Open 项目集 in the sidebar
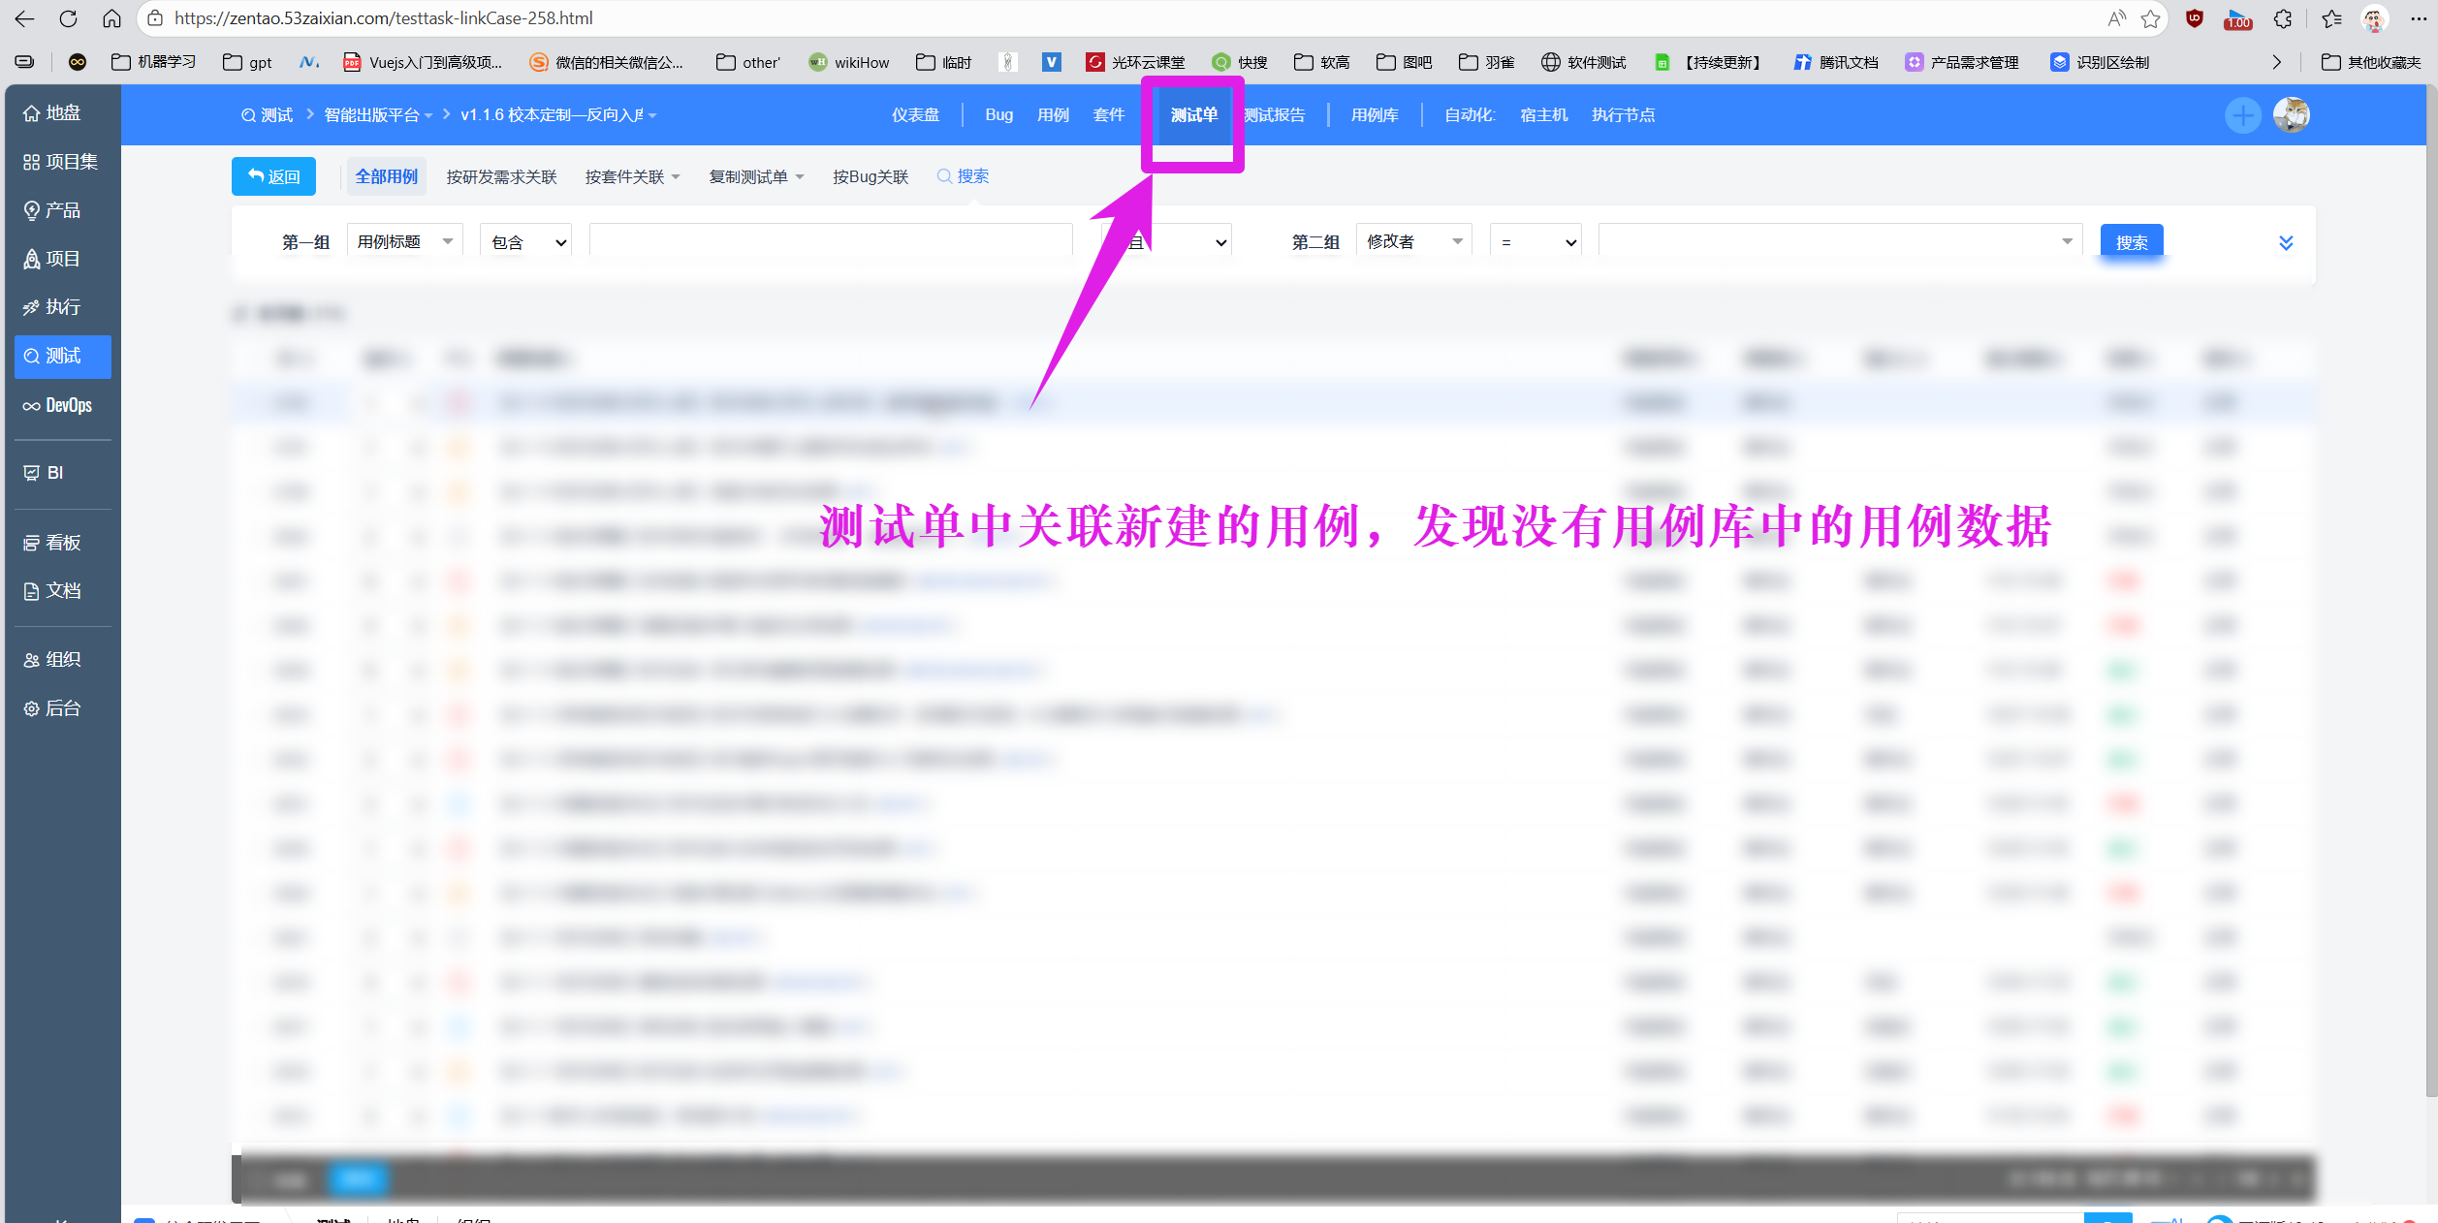 60,162
